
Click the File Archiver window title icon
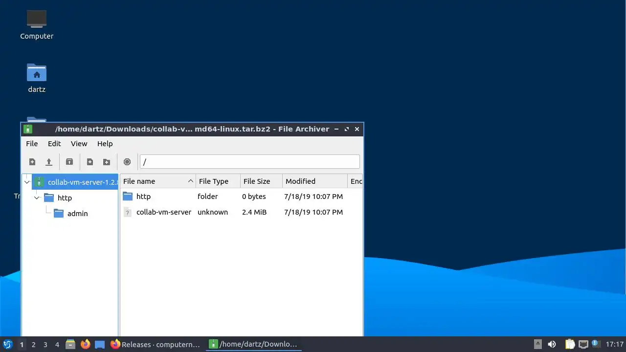point(28,129)
